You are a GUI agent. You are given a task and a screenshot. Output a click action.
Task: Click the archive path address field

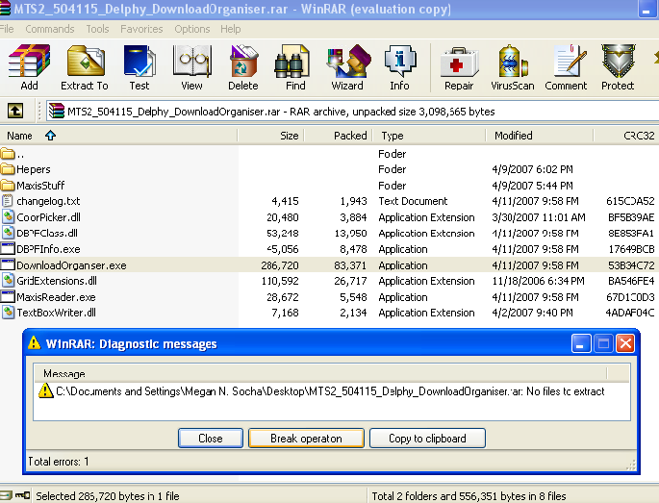point(352,112)
